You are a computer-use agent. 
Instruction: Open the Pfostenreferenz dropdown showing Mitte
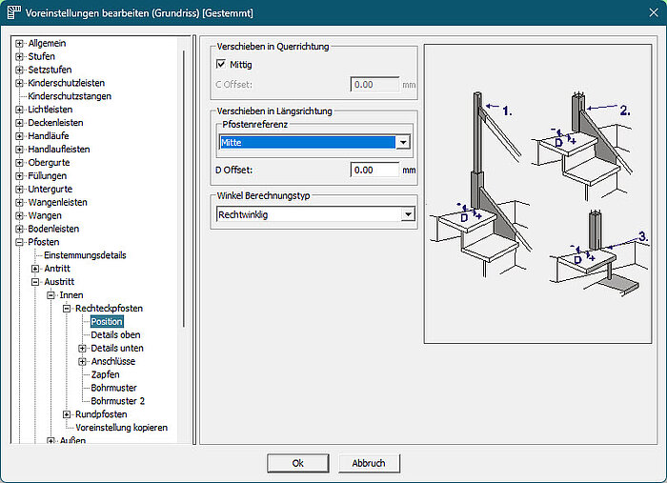pos(315,142)
